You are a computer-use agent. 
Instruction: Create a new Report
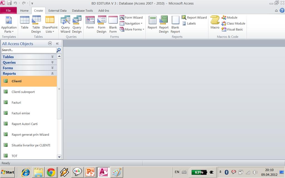coord(152,23)
